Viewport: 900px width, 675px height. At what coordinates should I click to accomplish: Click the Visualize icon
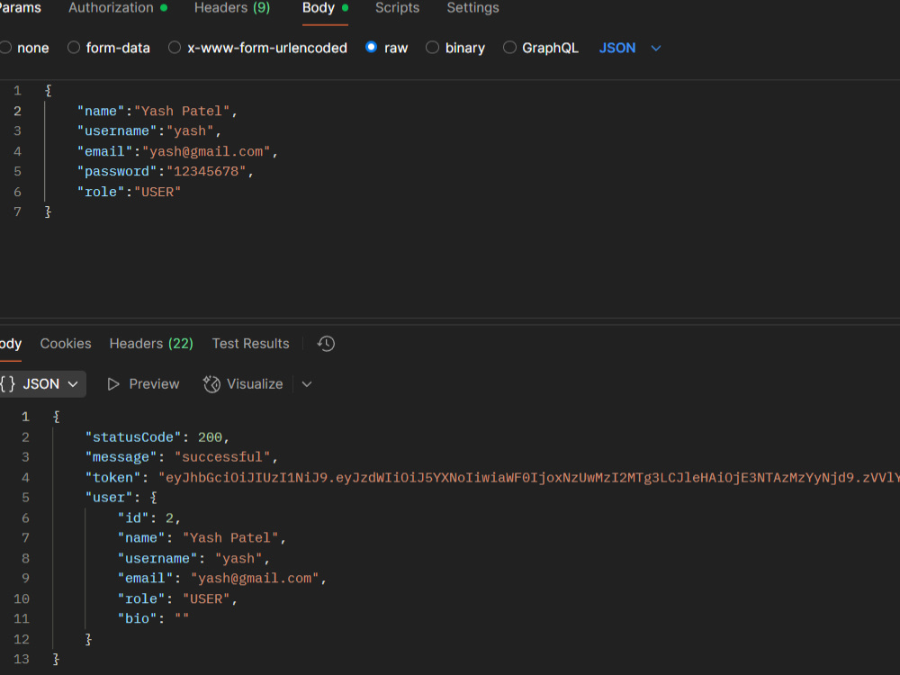[211, 383]
